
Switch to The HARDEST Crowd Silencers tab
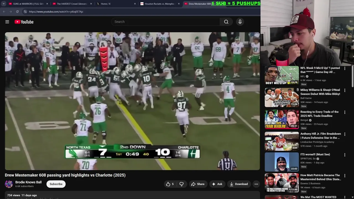point(72,4)
